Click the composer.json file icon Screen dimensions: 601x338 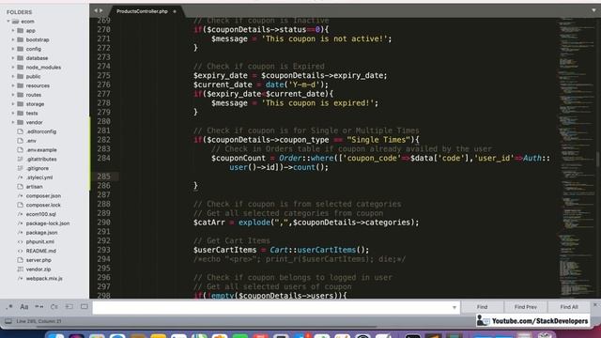21,196
